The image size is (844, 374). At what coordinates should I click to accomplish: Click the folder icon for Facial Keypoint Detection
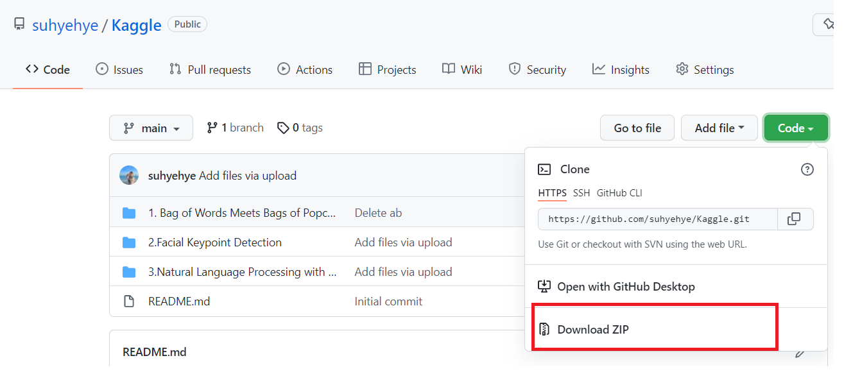pyautogui.click(x=129, y=242)
